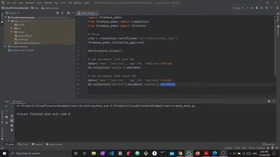This screenshot has height=157, width=280.
Task: Open Navigate menu
Action: point(30,3)
